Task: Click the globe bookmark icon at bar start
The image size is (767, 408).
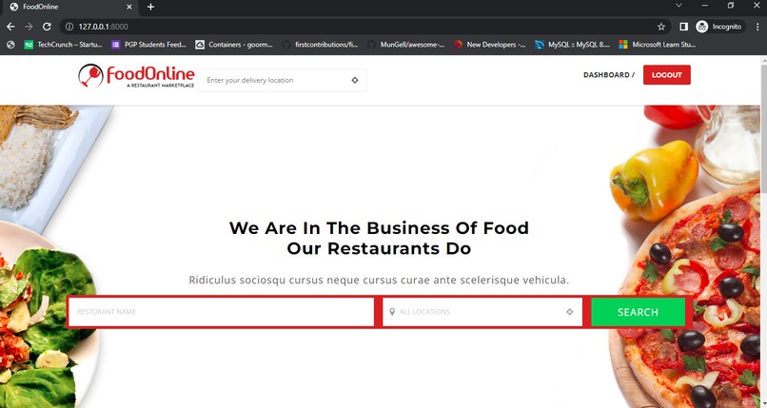Action: point(10,45)
